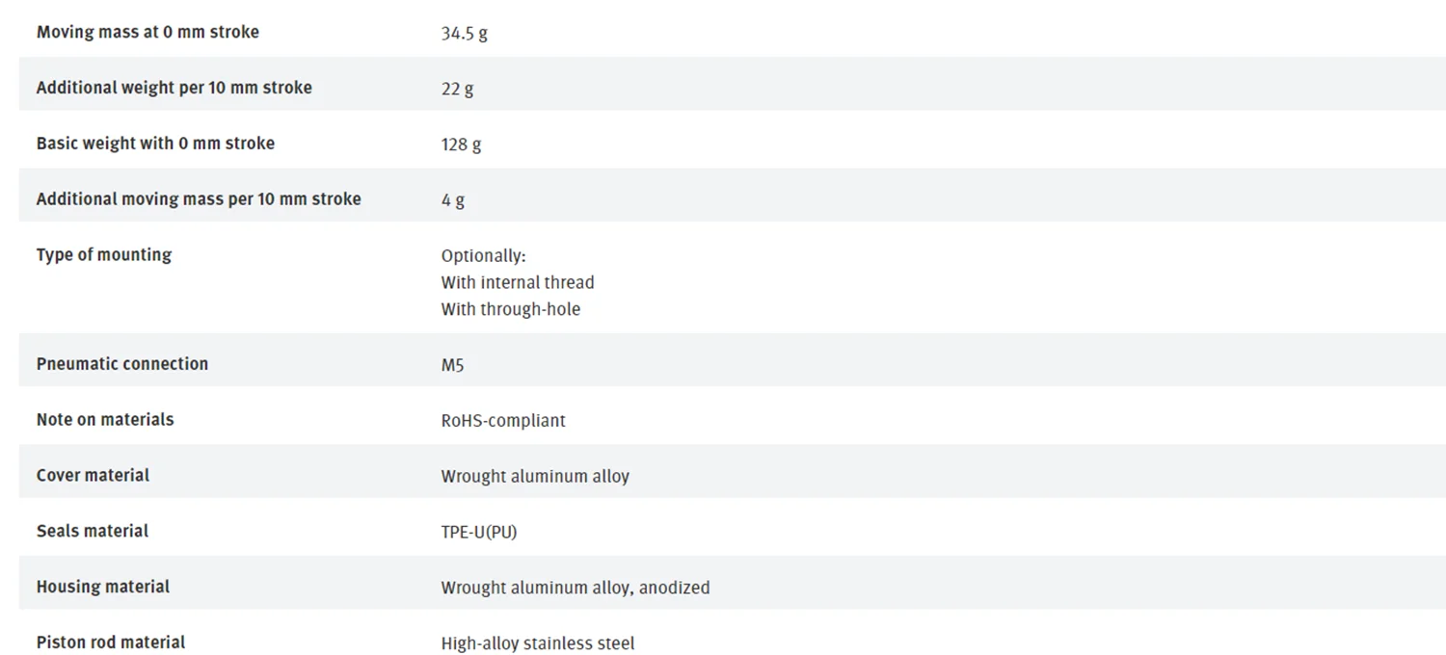Click the "With internal thread" mounting option text
1446x655 pixels.
[x=518, y=282]
